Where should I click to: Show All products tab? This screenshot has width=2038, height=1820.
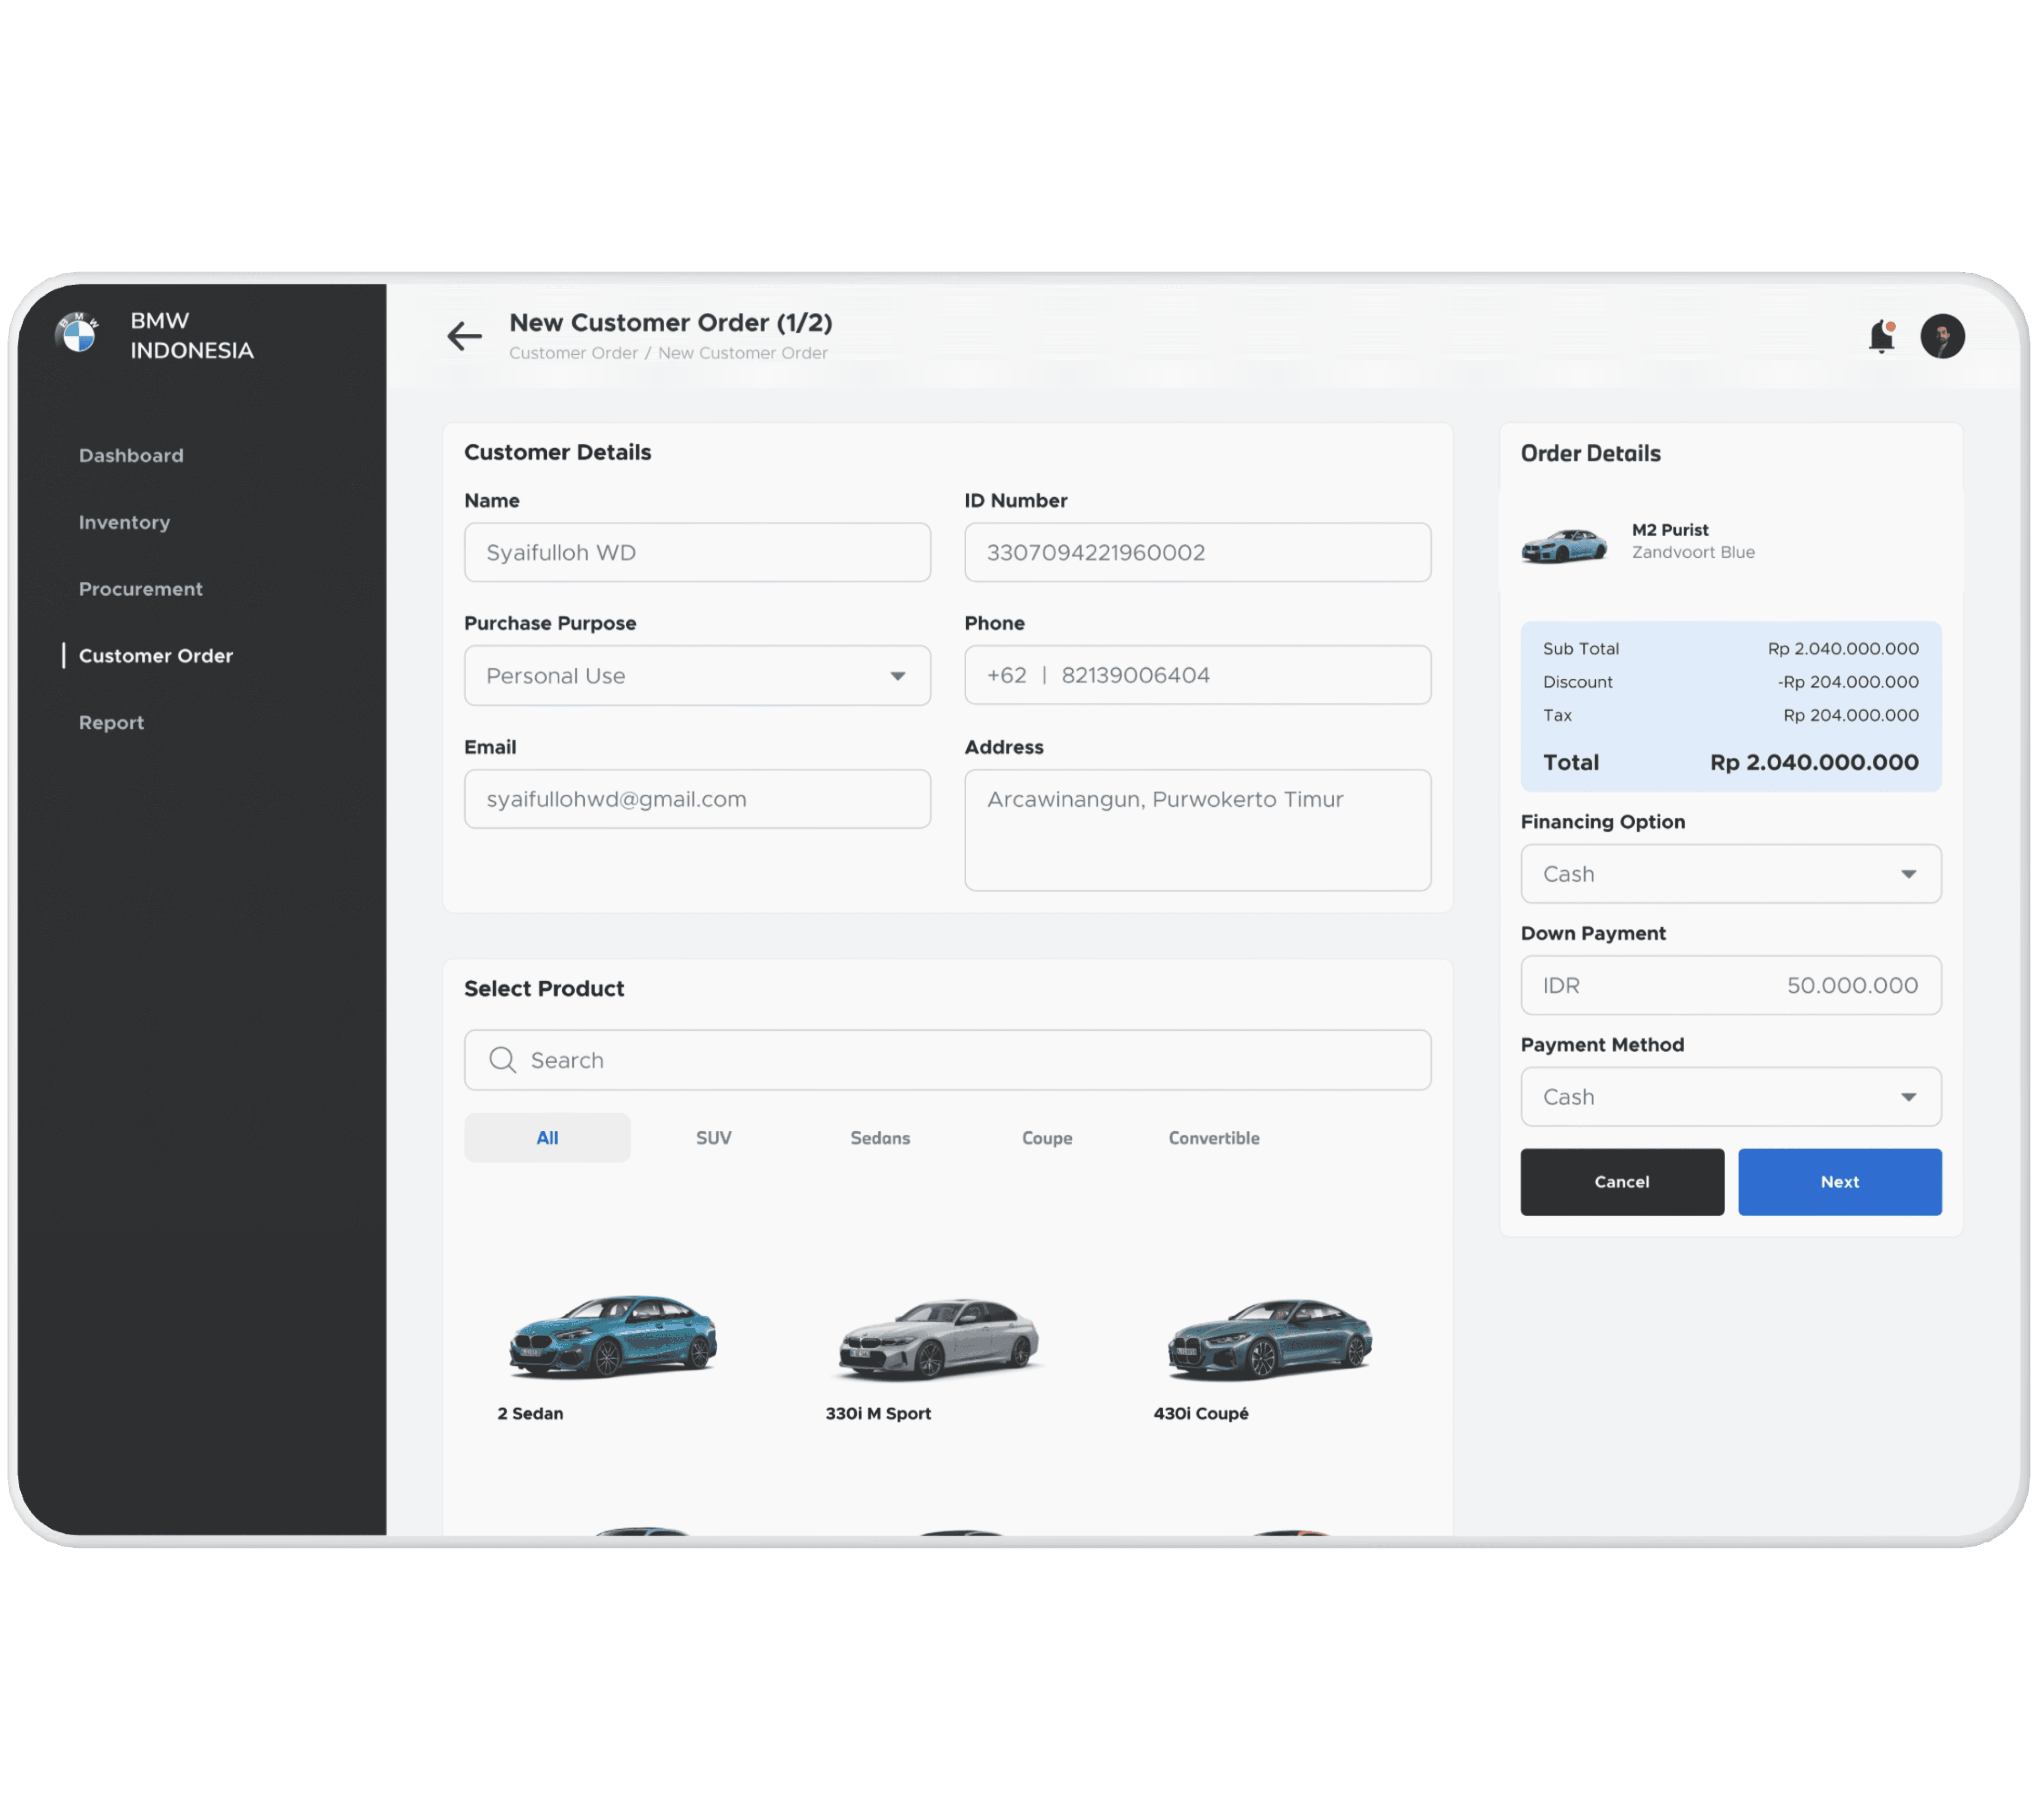click(x=547, y=1138)
